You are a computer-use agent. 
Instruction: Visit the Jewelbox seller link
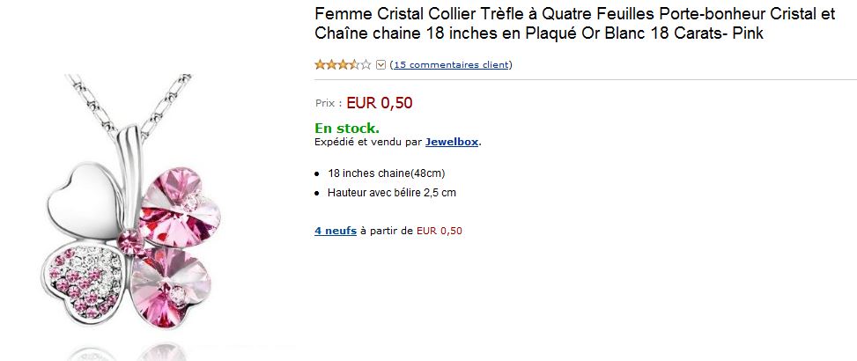pyautogui.click(x=452, y=142)
